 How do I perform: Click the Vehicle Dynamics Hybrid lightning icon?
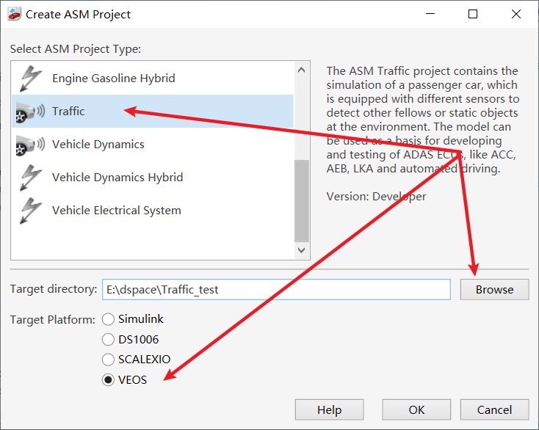coord(31,178)
